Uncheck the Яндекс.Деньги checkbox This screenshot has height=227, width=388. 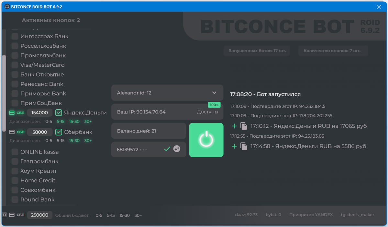tap(59, 113)
